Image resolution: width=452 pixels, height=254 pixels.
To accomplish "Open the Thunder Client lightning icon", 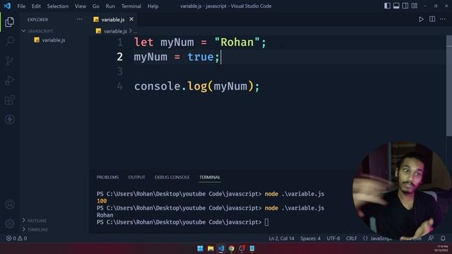I will [9, 119].
